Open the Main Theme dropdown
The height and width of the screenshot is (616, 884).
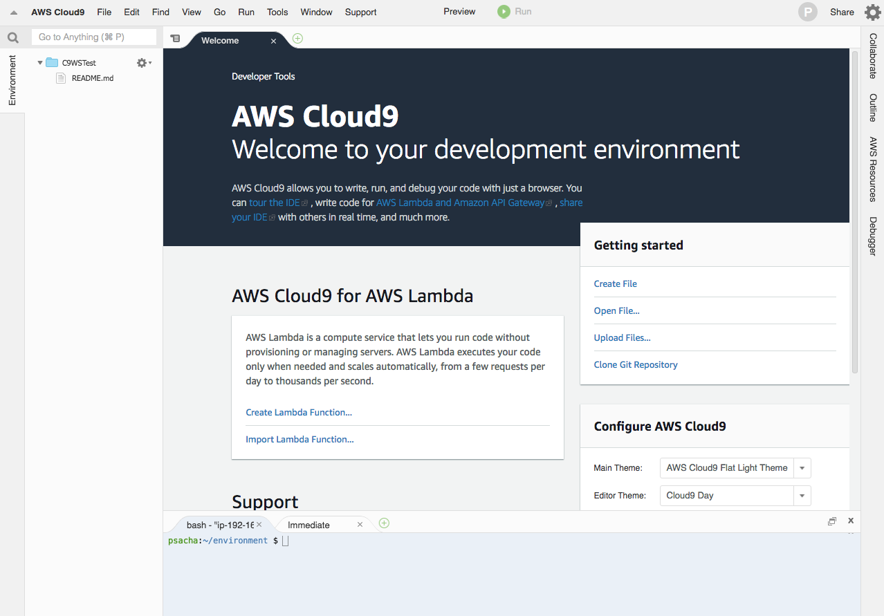pyautogui.click(x=735, y=468)
